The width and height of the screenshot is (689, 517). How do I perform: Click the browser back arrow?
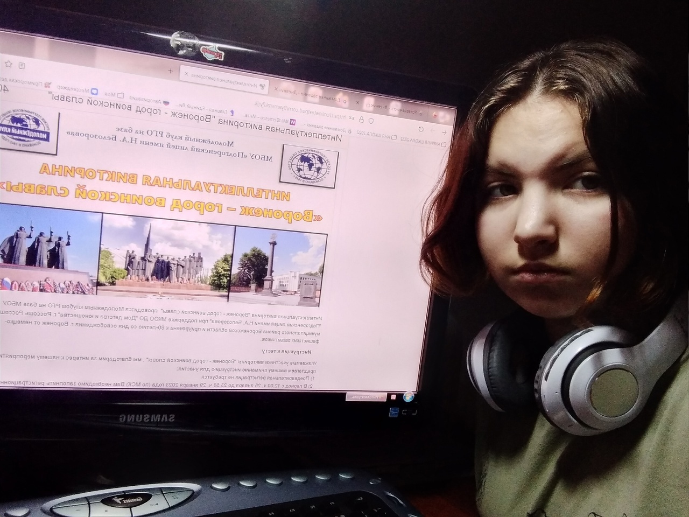[x=445, y=132]
